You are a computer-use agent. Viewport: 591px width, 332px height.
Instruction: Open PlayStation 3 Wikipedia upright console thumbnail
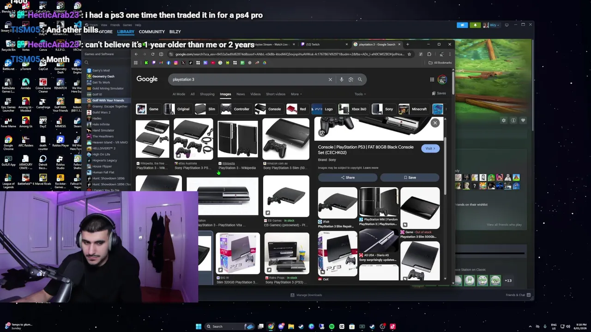tap(238, 139)
